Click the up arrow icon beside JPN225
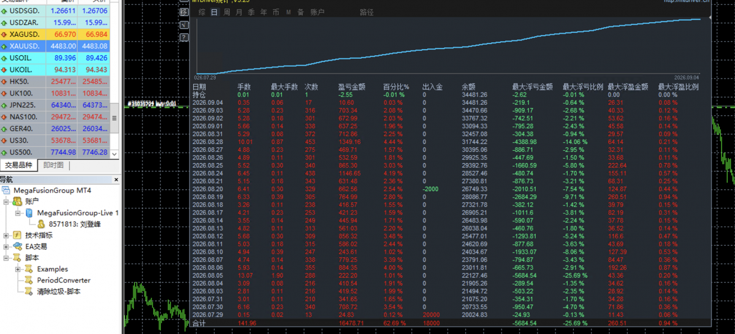The width and height of the screenshot is (735, 334). tap(4, 105)
